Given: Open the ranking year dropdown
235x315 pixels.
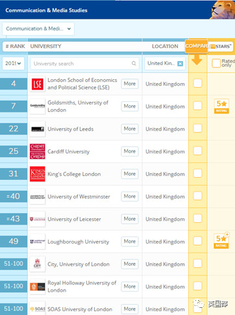Looking at the screenshot, I should [13, 64].
